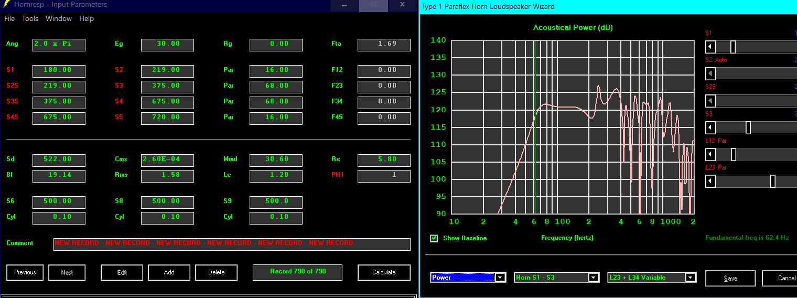
Task: Click left arrow of the S2S slider
Action: [x=710, y=100]
